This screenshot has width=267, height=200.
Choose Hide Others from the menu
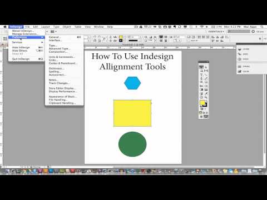click(x=26, y=51)
